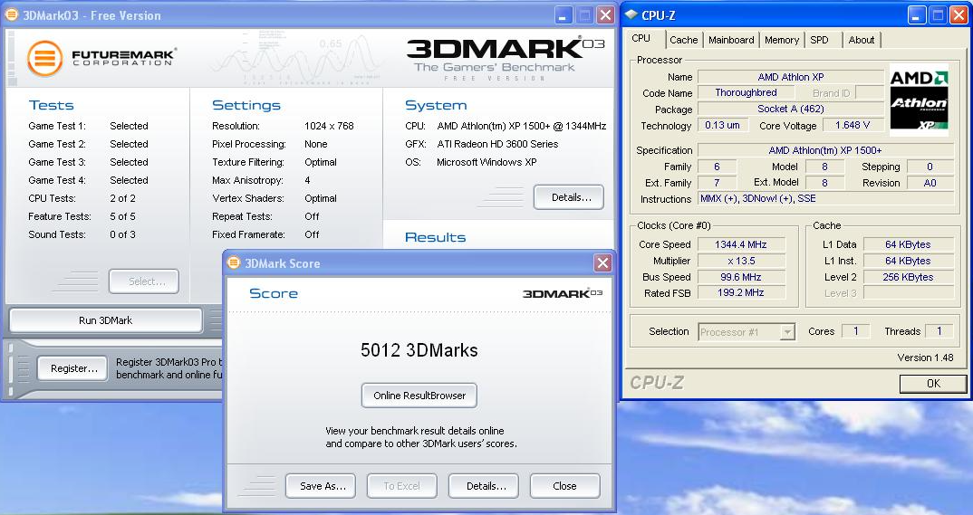Minimize the 3DMark03 main window

pyautogui.click(x=564, y=15)
